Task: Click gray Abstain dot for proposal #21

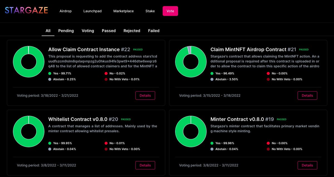Action: tap(212, 79)
